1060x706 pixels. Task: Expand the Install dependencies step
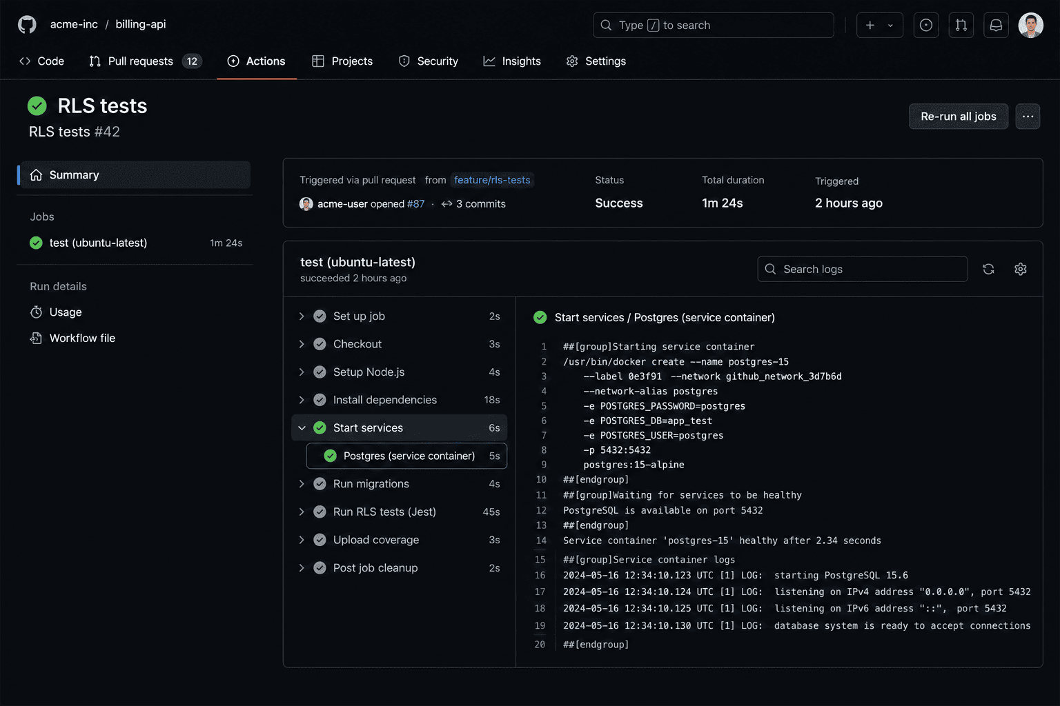pyautogui.click(x=302, y=400)
